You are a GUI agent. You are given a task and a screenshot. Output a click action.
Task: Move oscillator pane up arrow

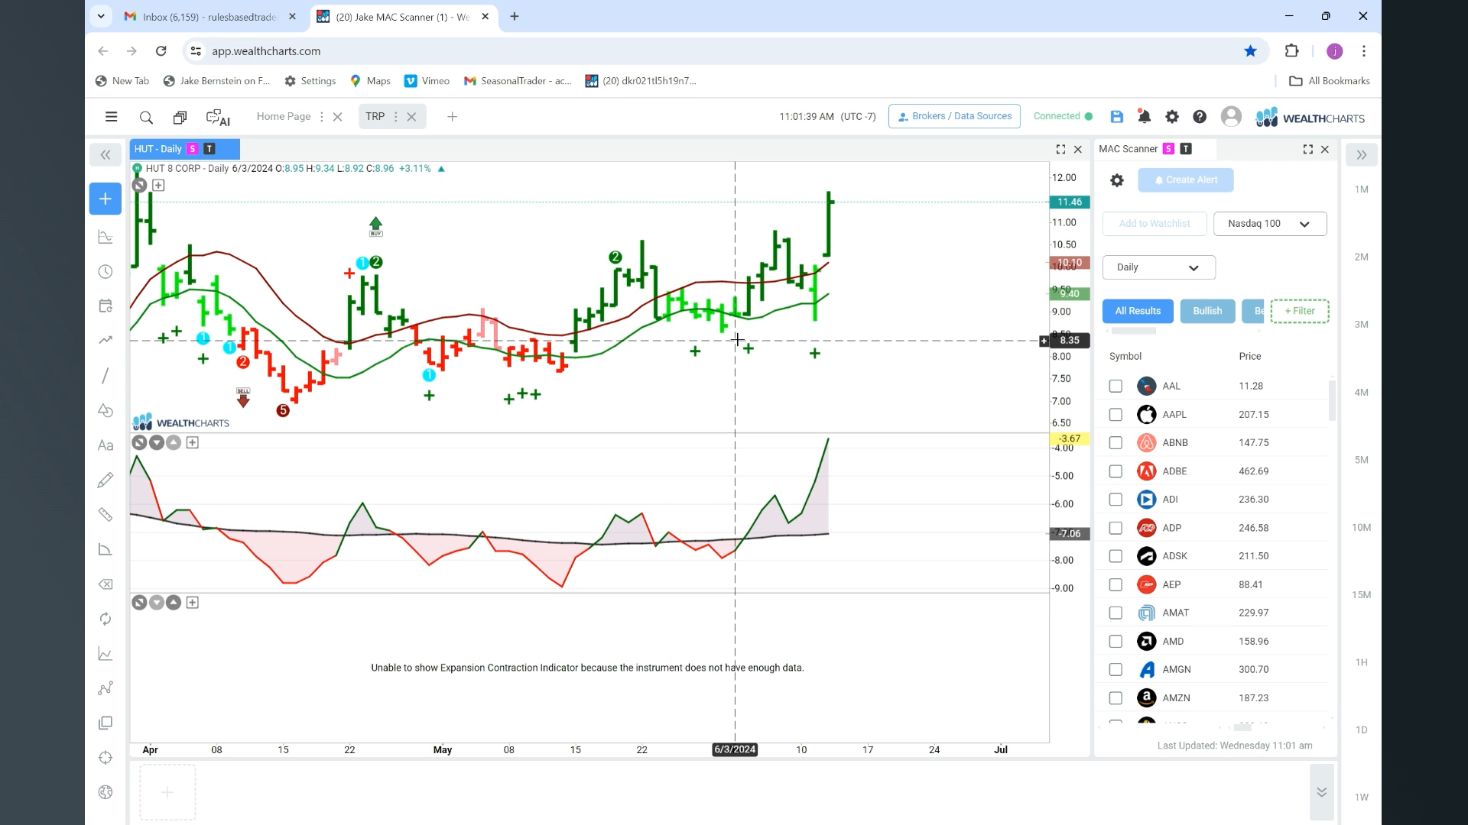point(174,443)
